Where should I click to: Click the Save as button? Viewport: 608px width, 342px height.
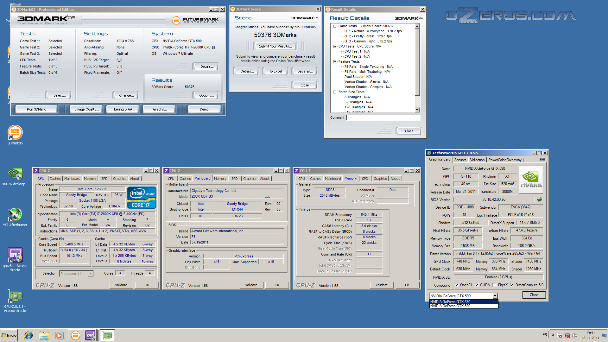305,71
